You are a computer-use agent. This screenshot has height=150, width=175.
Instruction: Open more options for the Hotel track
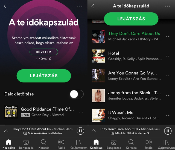(168, 56)
